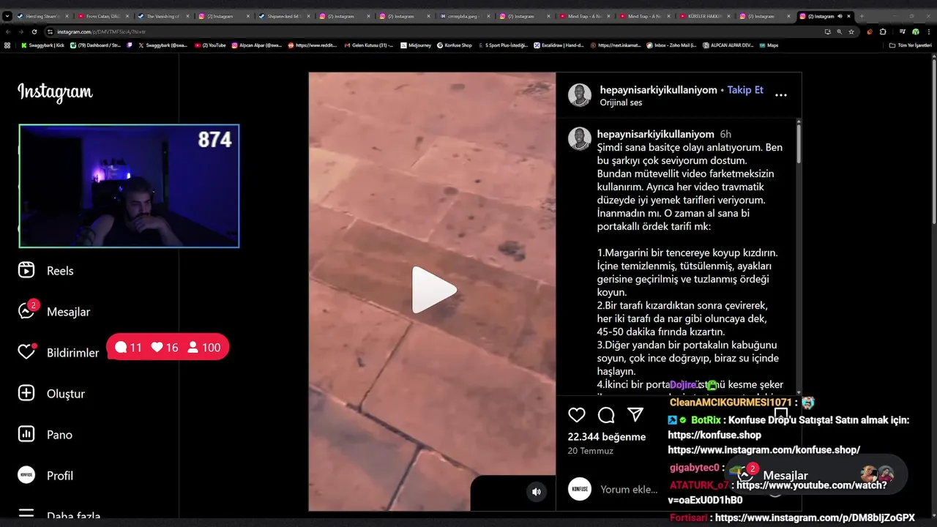The height and width of the screenshot is (527, 937).
Task: Click the Orijinal ses audio link
Action: coord(621,102)
